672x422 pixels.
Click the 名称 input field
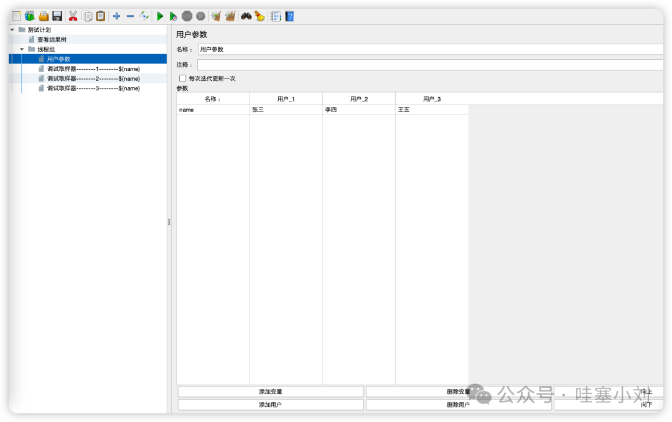pyautogui.click(x=431, y=49)
